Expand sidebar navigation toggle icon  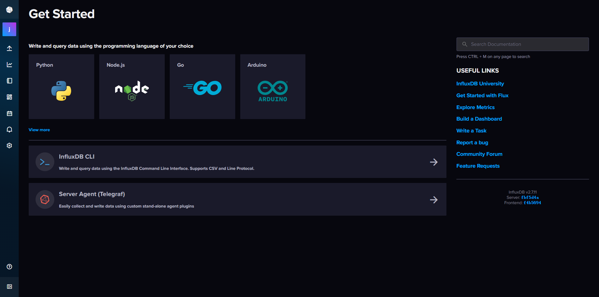coord(9,286)
